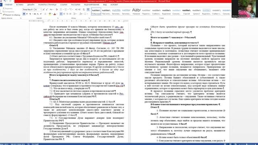Toggle Underline formatting
Screen dimensions: 258x145
(30, 14)
